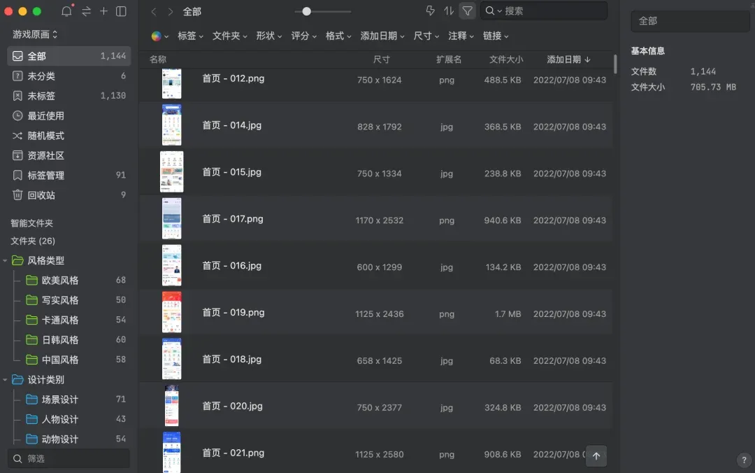The image size is (755, 473).
Task: Open the 形状 filter dropdown
Action: [268, 36]
